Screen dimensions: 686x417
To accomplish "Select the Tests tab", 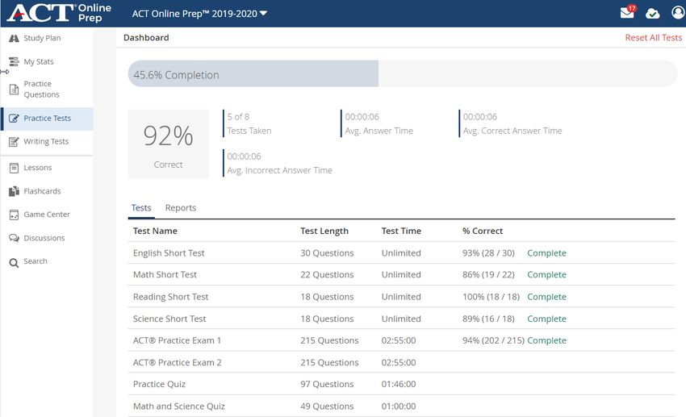I will coord(141,208).
